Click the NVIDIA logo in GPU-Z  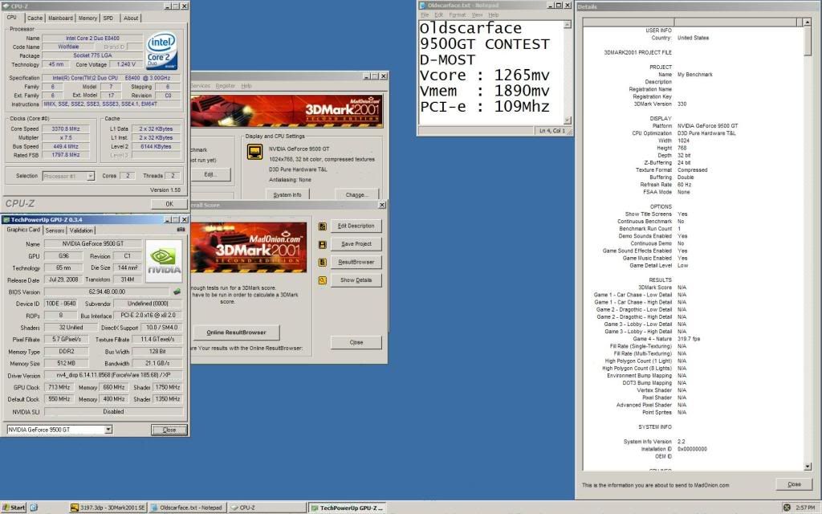(x=164, y=261)
